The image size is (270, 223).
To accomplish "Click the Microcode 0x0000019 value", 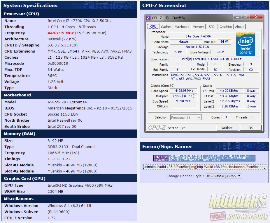I will (x=58, y=64).
